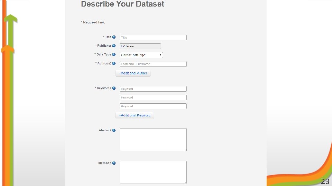
Task: Add another author with Additional Author button
Action: (x=133, y=73)
